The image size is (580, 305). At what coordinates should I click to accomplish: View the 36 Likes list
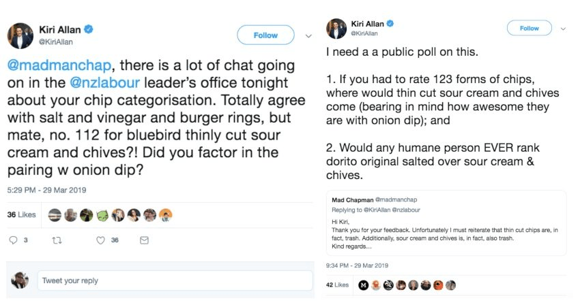tap(21, 214)
